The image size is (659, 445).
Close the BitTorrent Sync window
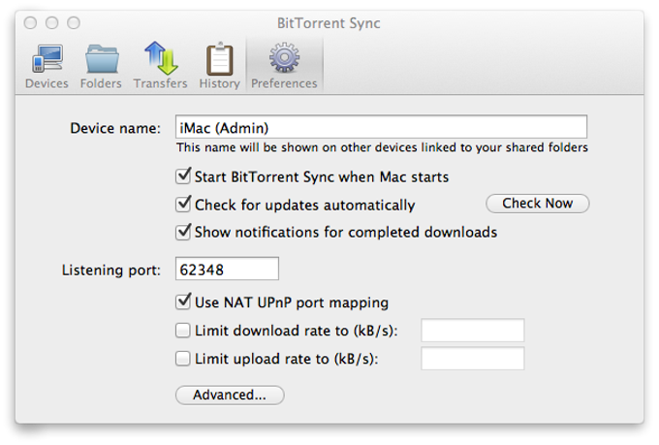[30, 22]
